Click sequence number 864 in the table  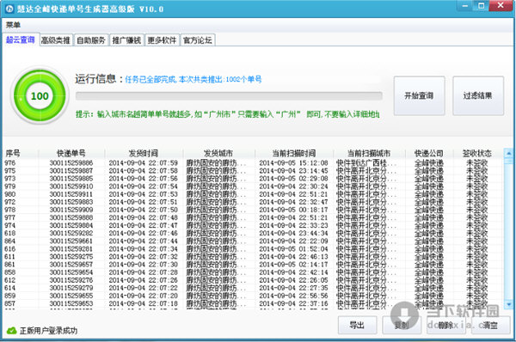point(9,241)
